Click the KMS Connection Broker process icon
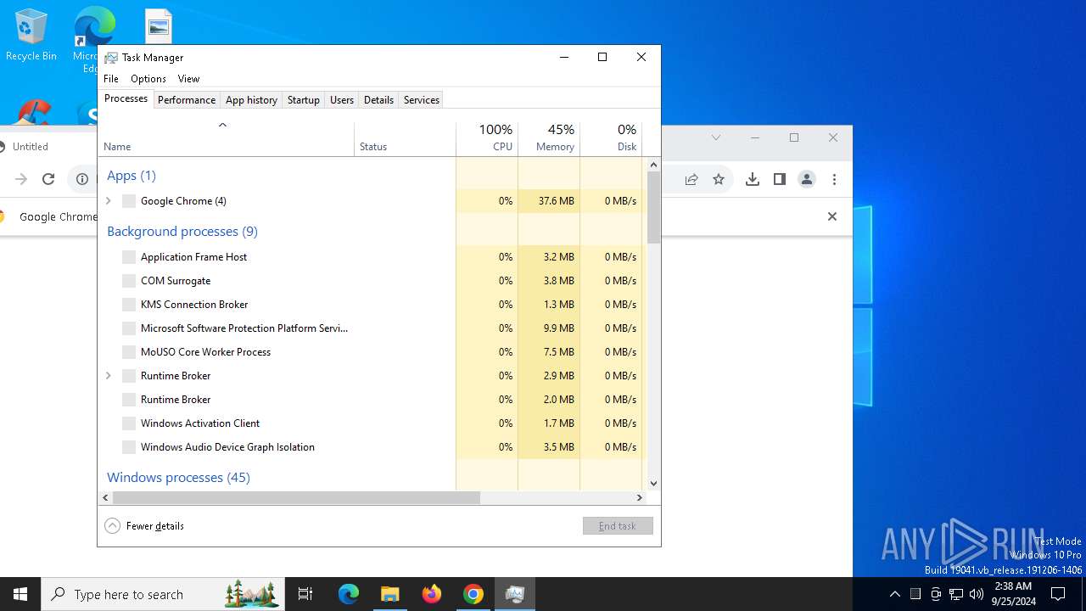Screen dimensions: 1086x611 [129, 305]
